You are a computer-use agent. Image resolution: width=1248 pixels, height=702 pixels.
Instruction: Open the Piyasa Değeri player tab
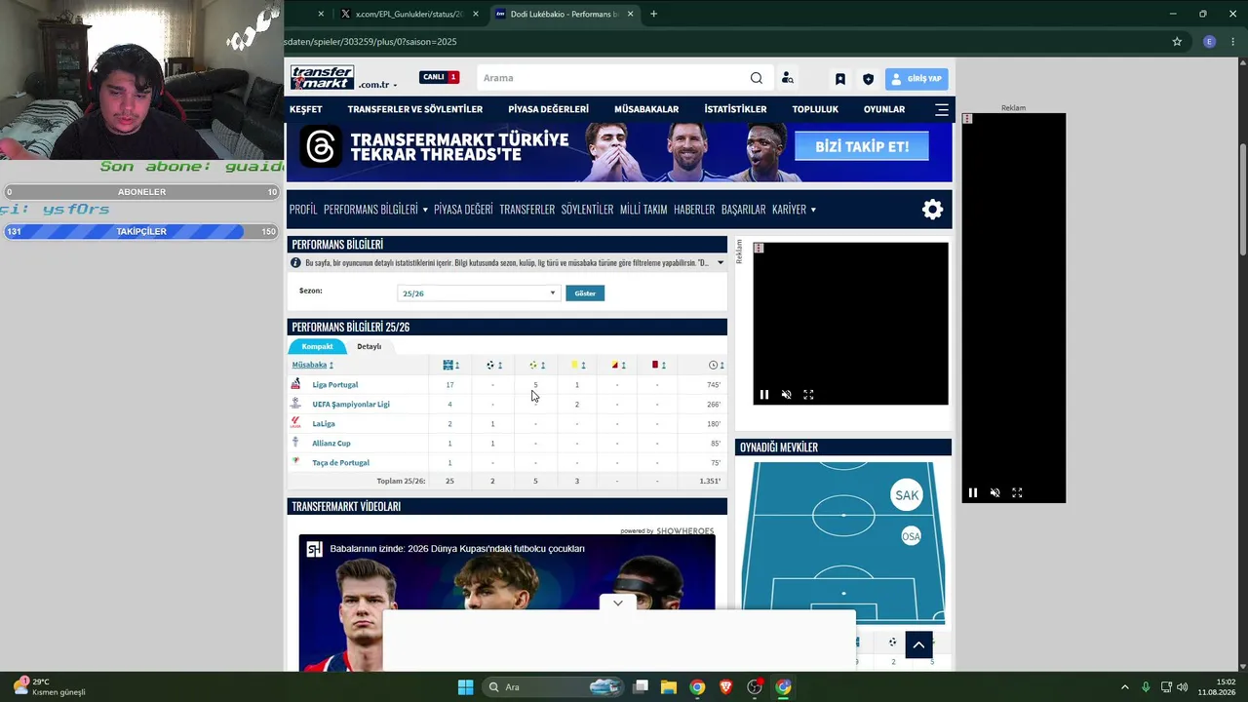pos(463,210)
